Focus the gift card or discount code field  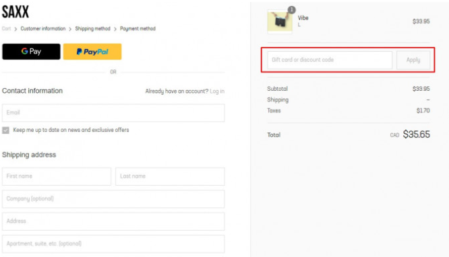coord(330,60)
